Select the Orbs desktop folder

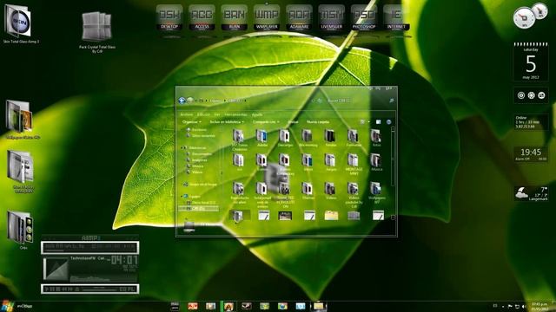click(x=21, y=230)
